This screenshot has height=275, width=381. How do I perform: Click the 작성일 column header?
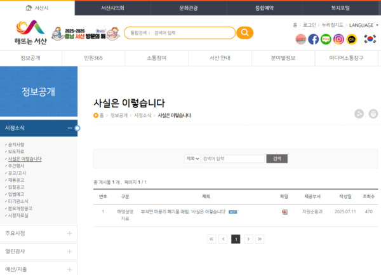[x=345, y=196]
